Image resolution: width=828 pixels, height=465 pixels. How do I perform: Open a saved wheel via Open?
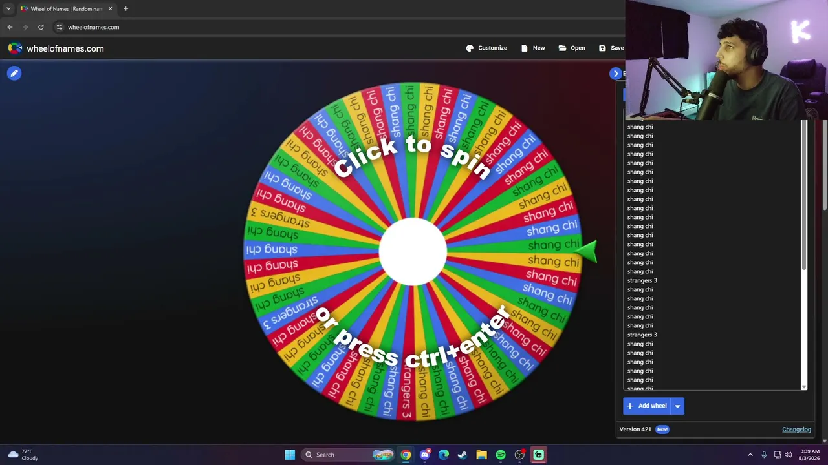click(572, 48)
